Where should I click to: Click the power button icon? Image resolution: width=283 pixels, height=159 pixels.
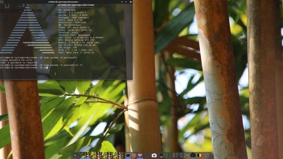207,155
